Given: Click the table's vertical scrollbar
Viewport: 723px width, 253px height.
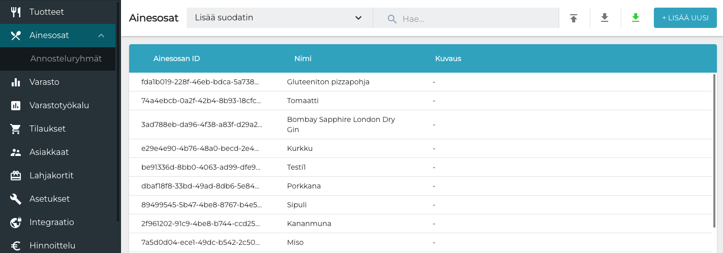Looking at the screenshot, I should (714, 150).
